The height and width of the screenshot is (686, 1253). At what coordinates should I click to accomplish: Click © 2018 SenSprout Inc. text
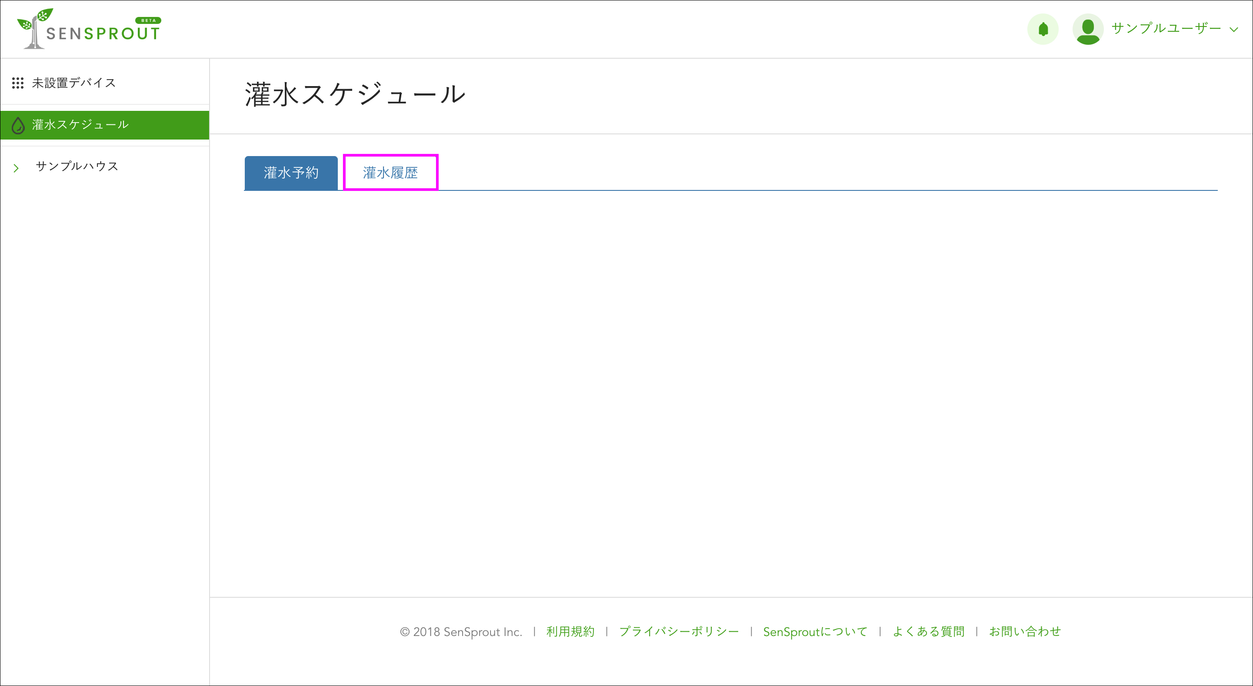pyautogui.click(x=460, y=632)
